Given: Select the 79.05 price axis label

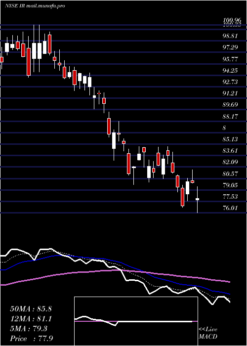Looking at the screenshot, I should (230, 185).
